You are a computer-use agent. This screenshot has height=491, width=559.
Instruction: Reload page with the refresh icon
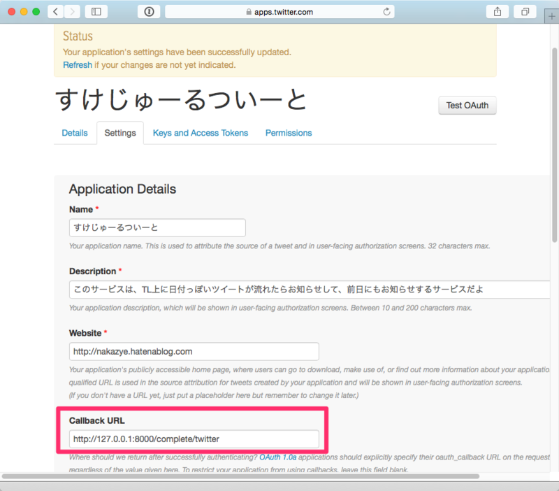386,12
